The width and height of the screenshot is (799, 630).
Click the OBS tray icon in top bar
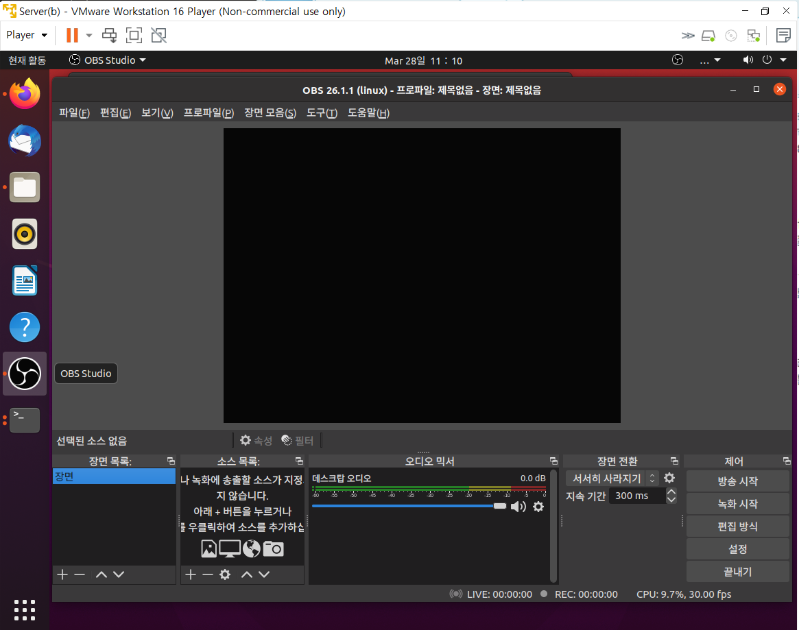(677, 60)
